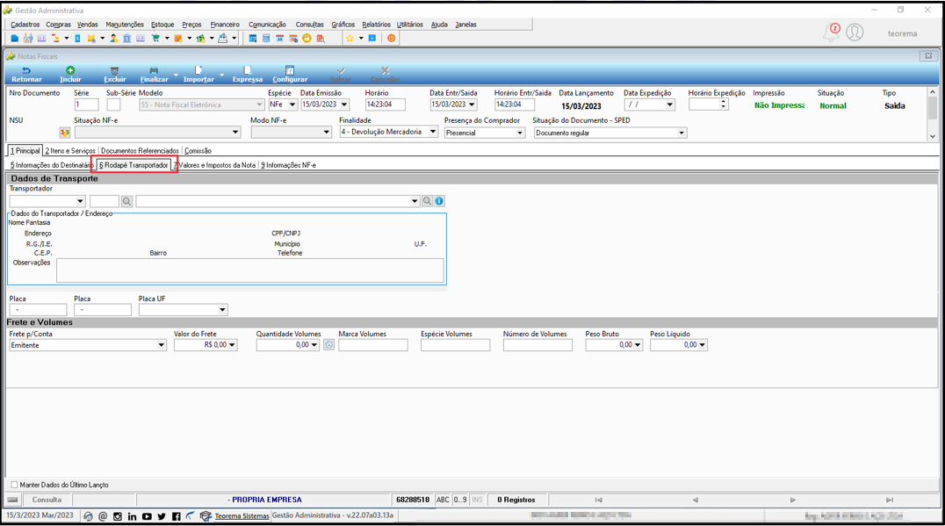This screenshot has width=945, height=526.
Task: Click the orange power icon in toolbar
Action: pyautogui.click(x=391, y=38)
